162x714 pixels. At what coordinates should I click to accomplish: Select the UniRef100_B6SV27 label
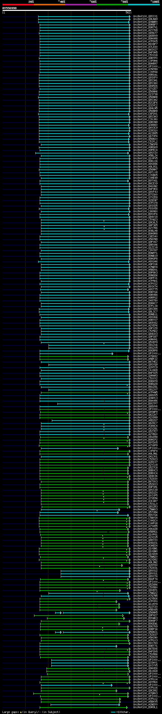[145, 50]
